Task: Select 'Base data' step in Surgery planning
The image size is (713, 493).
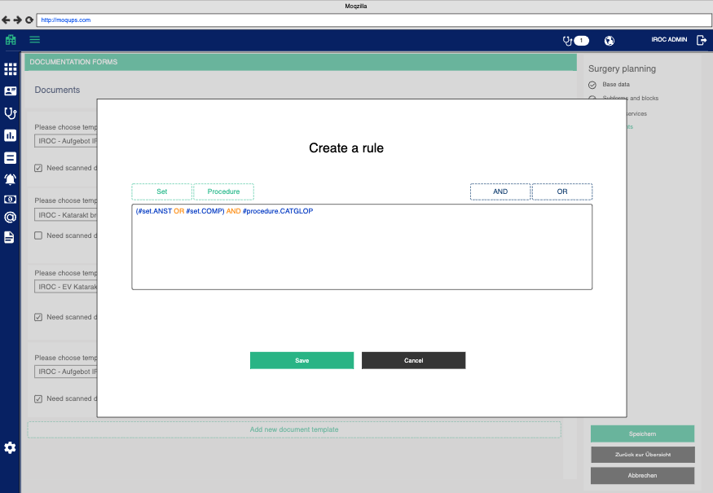Action: [615, 85]
